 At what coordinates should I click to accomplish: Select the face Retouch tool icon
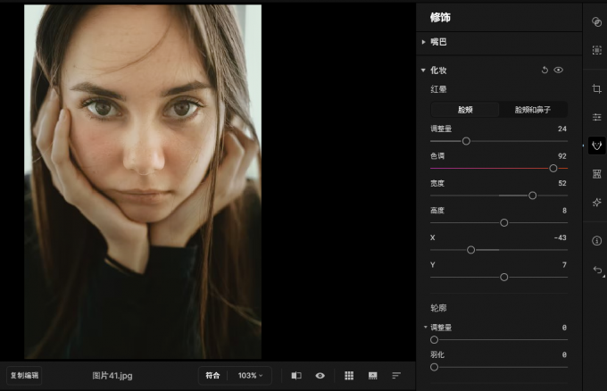(597, 145)
